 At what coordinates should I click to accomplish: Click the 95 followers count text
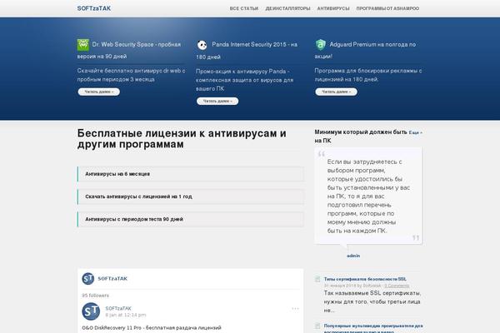coord(95,296)
